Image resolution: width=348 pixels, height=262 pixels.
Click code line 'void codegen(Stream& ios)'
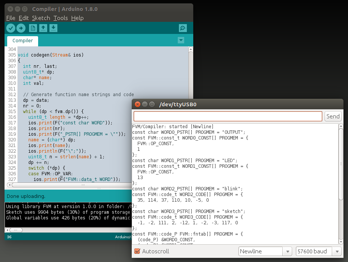click(51, 55)
